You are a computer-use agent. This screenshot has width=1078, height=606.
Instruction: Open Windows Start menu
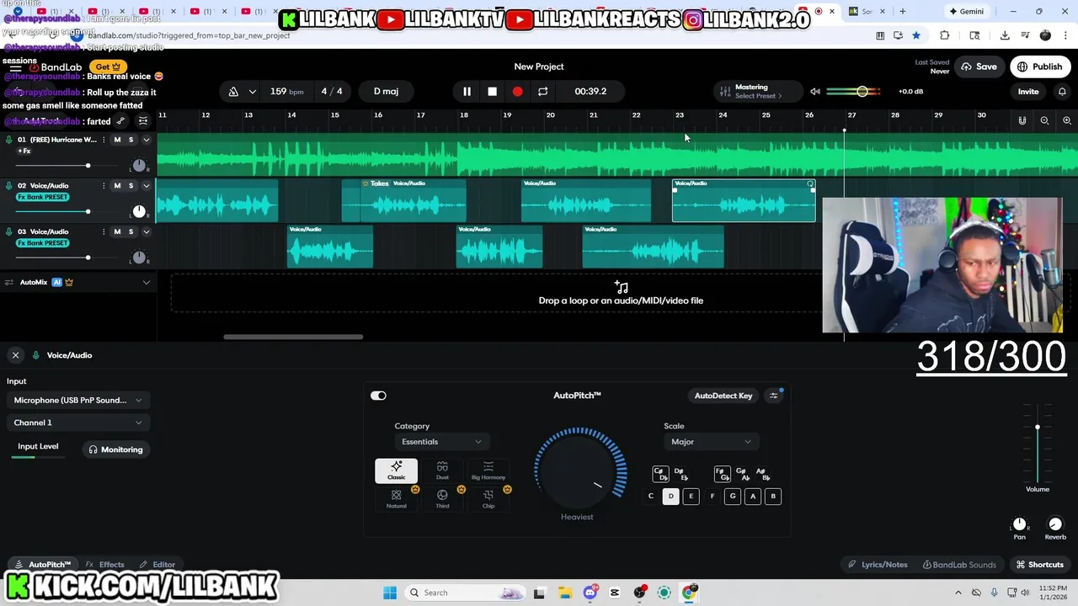[x=390, y=593]
